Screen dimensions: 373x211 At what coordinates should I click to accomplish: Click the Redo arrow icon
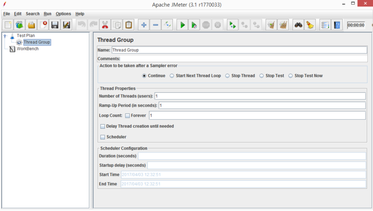(93, 25)
